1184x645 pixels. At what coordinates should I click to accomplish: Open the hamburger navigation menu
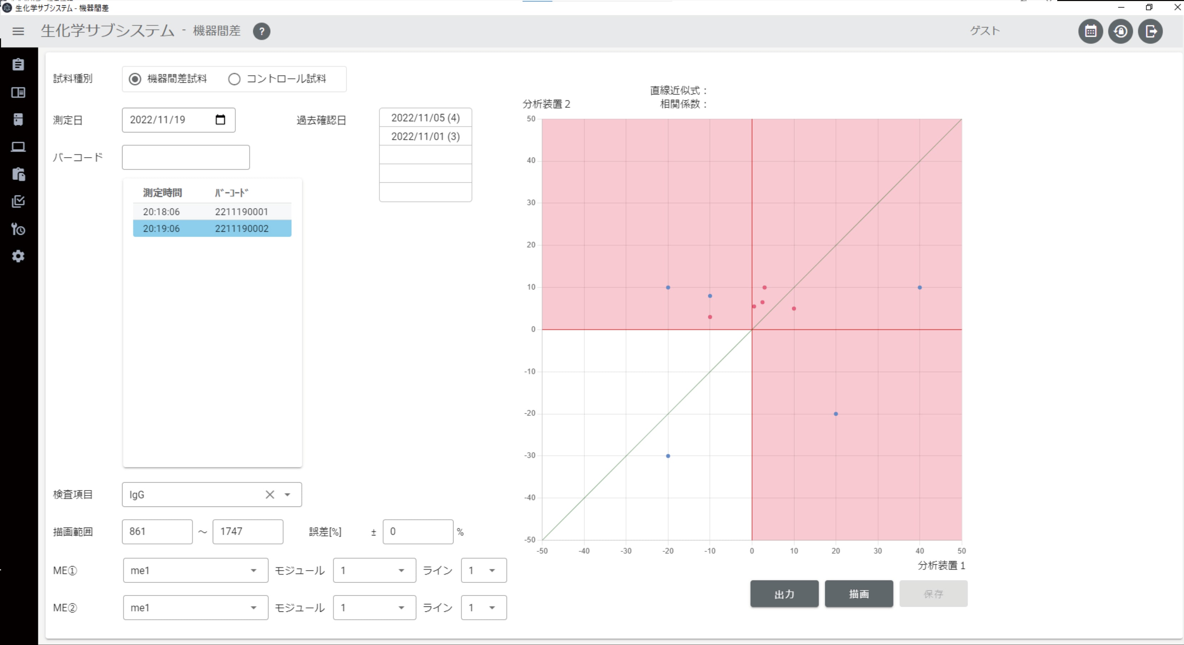coord(18,31)
